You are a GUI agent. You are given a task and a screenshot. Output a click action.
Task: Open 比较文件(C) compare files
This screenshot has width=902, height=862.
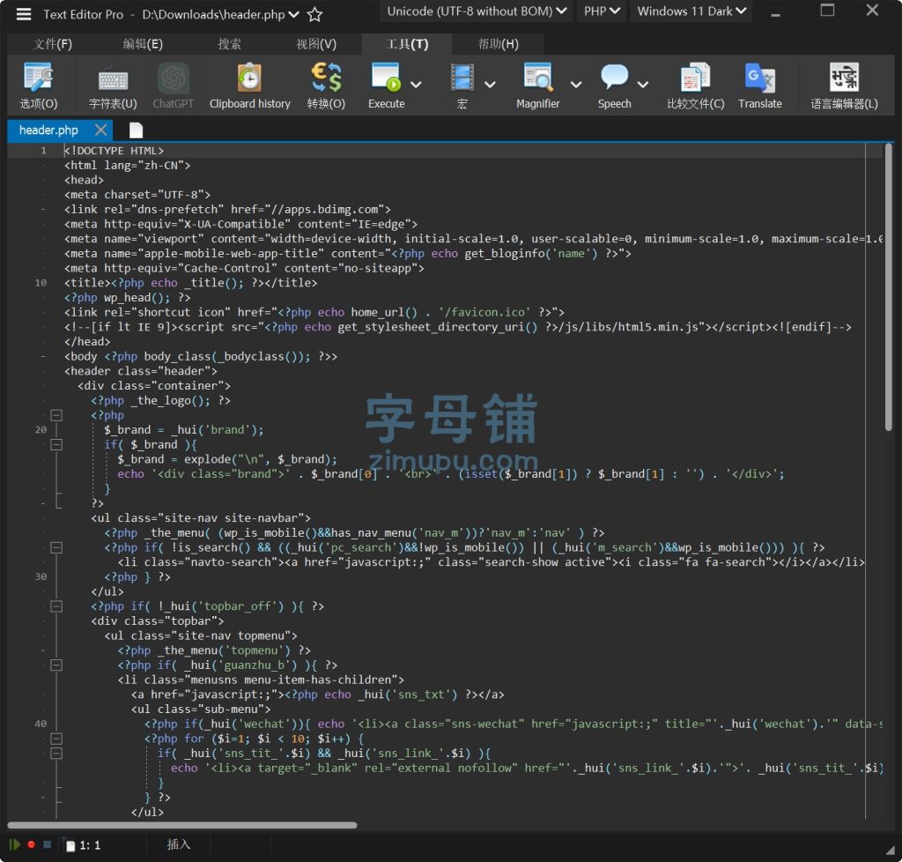pyautogui.click(x=696, y=85)
